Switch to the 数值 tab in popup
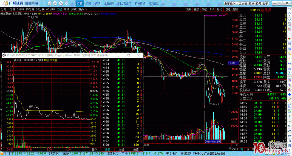This screenshot has height=156, width=292. [136, 149]
